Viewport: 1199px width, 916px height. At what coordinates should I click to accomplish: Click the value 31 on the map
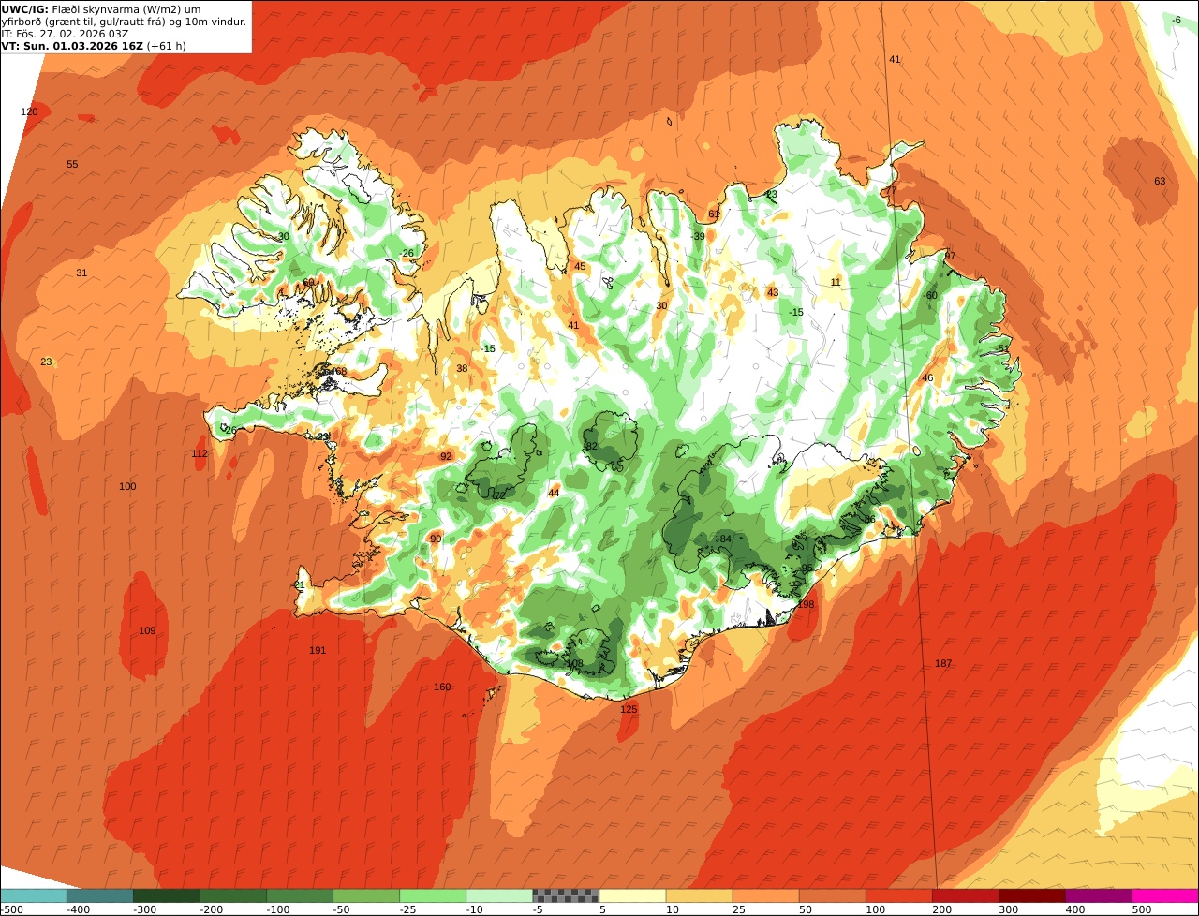[81, 273]
